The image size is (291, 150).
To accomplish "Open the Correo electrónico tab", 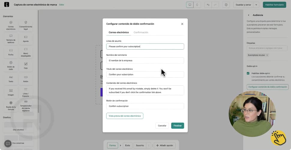I will [119, 32].
